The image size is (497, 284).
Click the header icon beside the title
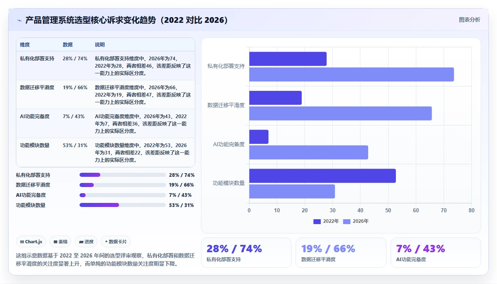19,20
